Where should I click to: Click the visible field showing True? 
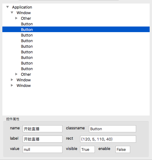87,149
